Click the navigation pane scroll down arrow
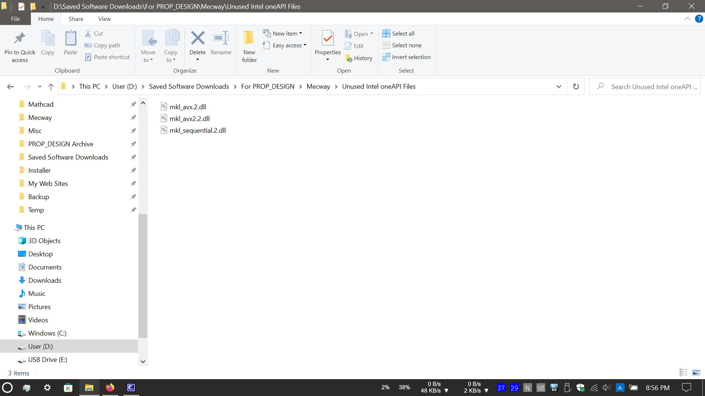 click(x=143, y=362)
